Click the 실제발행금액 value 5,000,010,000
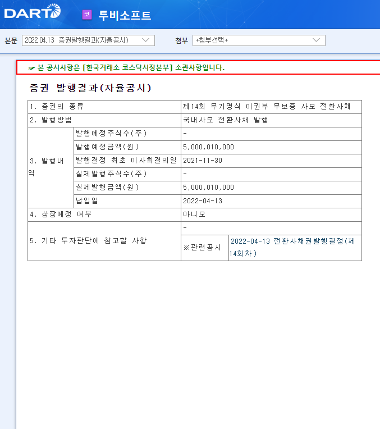Image resolution: width=380 pixels, height=429 pixels. [208, 188]
